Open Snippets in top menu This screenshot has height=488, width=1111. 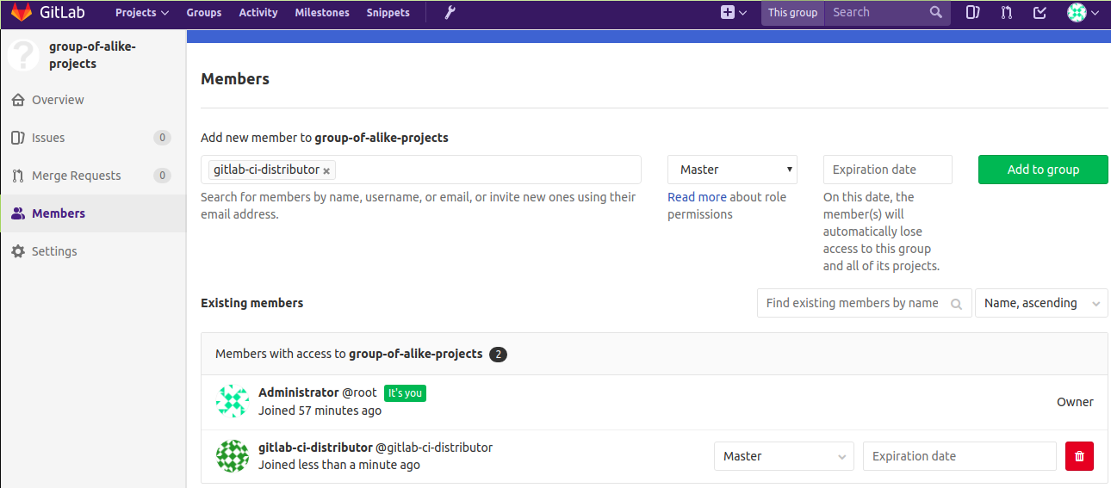[x=388, y=12]
